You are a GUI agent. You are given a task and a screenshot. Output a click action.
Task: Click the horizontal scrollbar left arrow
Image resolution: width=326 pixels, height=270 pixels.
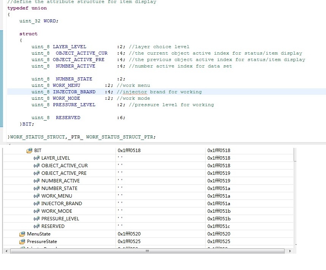click(x=6, y=251)
